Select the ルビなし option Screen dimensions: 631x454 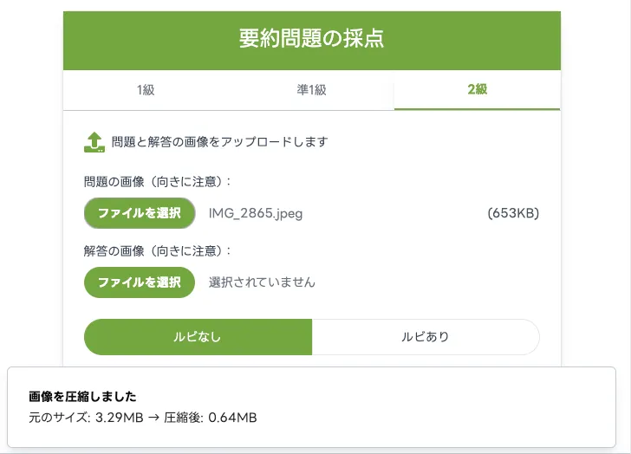pyautogui.click(x=198, y=337)
